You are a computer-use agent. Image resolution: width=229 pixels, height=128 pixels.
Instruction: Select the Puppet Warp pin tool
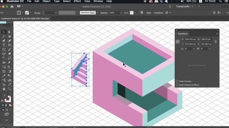coord(10,63)
